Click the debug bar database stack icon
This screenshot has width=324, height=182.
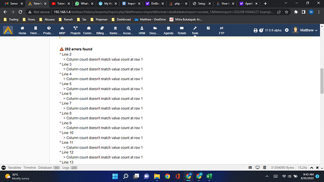(264, 167)
